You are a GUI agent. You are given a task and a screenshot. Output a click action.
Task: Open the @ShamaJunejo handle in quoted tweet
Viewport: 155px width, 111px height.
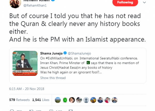coord(79,53)
